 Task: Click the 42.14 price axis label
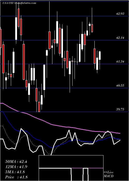pyautogui.click(x=120, y=38)
